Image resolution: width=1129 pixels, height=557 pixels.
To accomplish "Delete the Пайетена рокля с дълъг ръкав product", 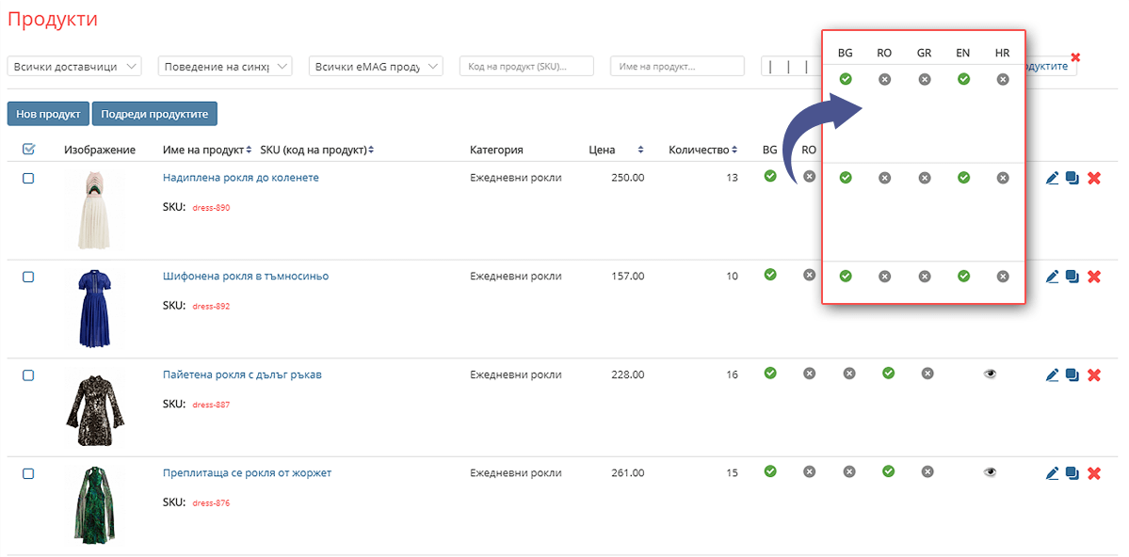I will click(1094, 375).
